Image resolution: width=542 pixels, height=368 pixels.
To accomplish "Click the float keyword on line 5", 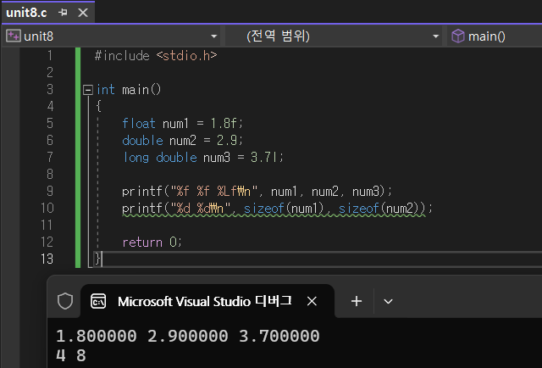I will point(139,124).
